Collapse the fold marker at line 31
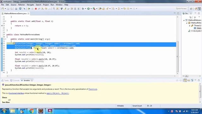202x114 pixels. tap(6, 39)
